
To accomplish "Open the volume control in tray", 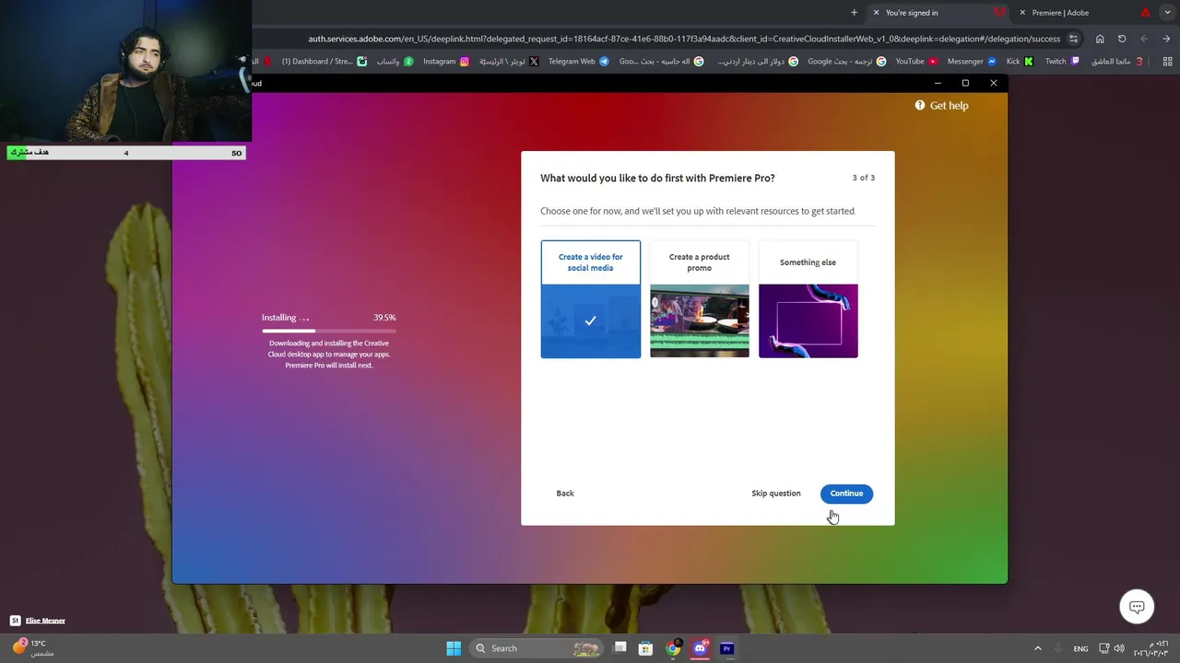I will (1118, 648).
